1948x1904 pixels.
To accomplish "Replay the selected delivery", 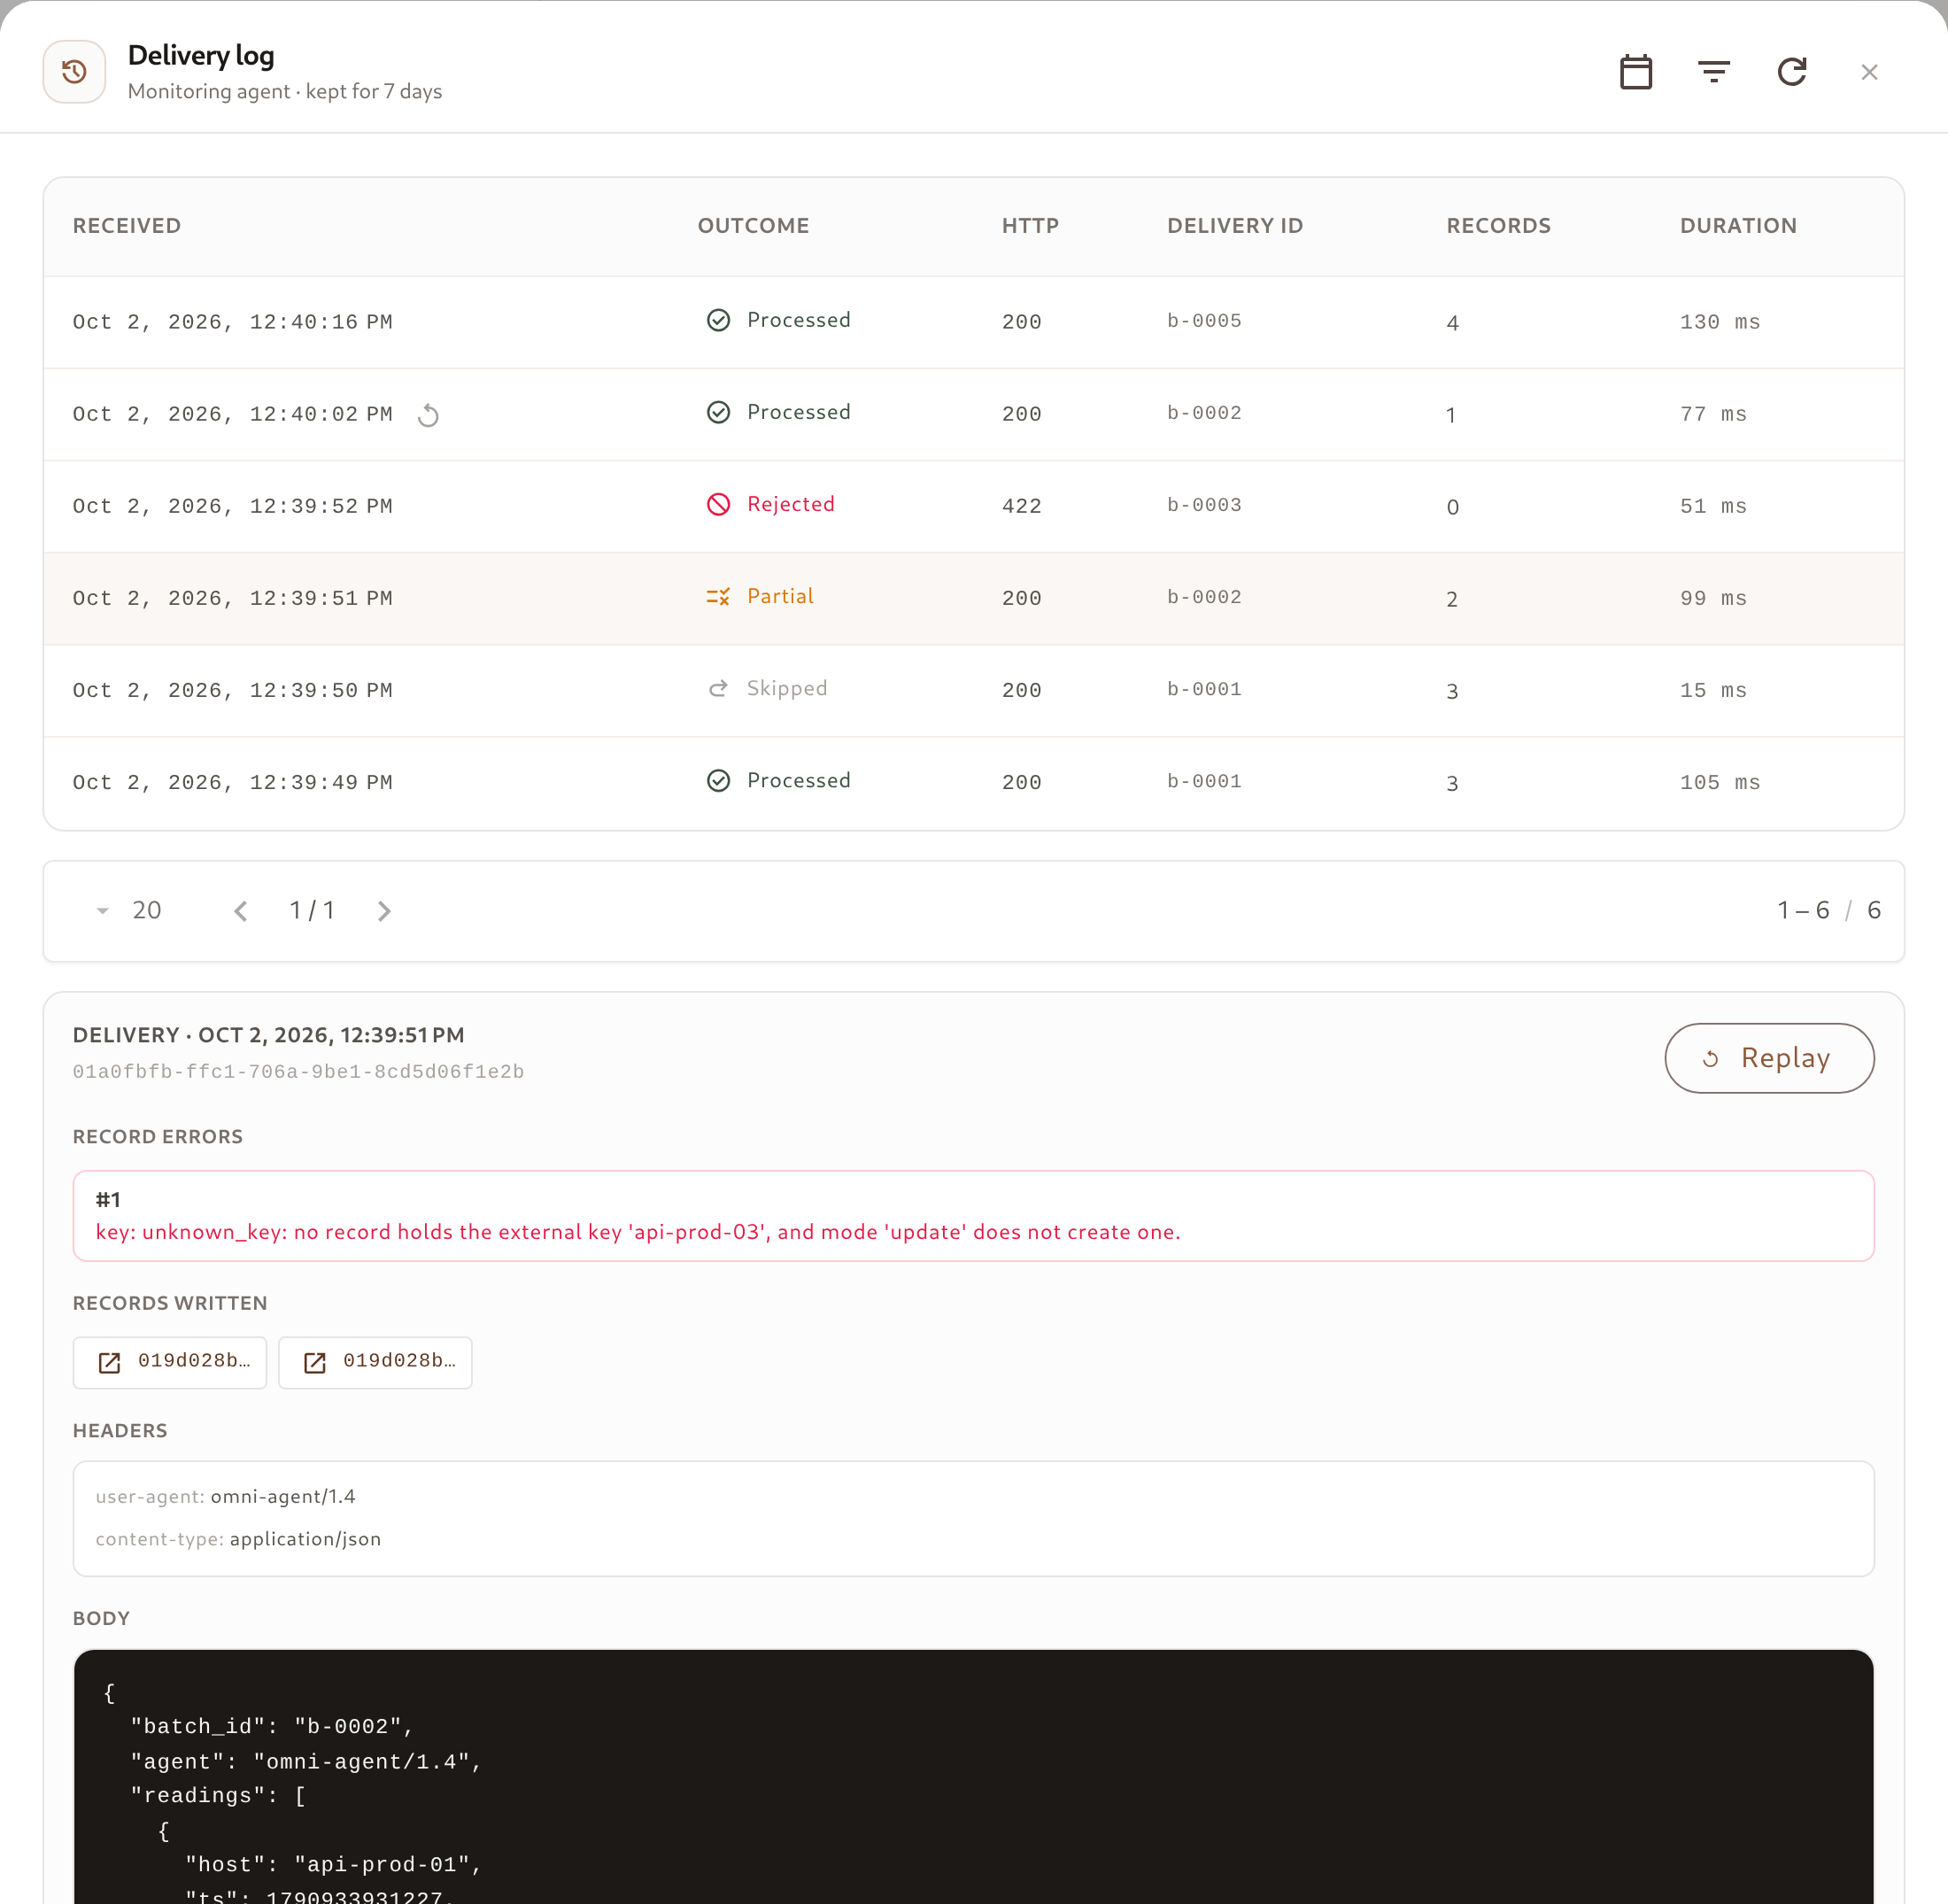I will pos(1768,1058).
